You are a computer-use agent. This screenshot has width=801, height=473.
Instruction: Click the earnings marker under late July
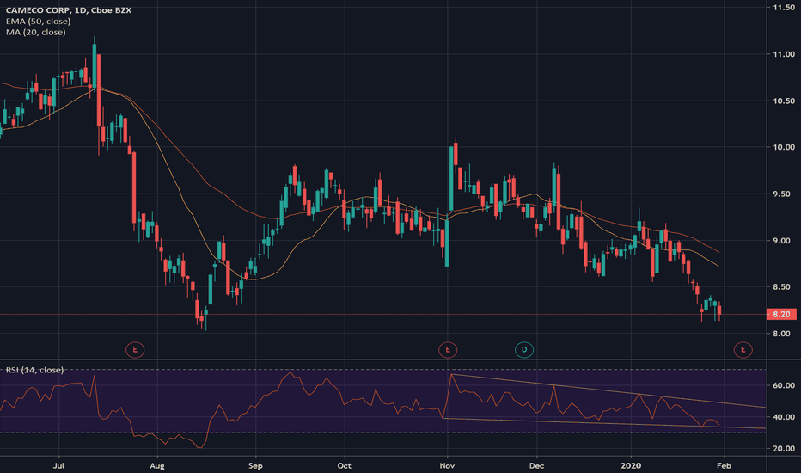(135, 350)
